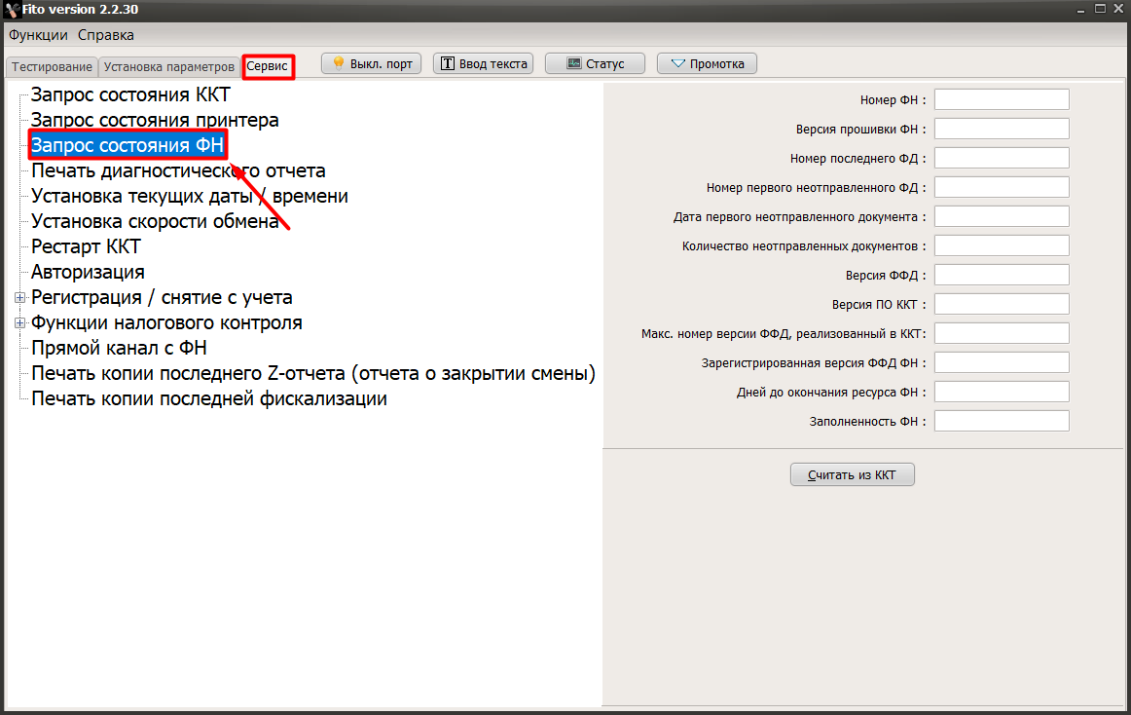This screenshot has width=1131, height=715.
Task: Select Запрос состояния ККТ in tree
Action: pos(130,94)
